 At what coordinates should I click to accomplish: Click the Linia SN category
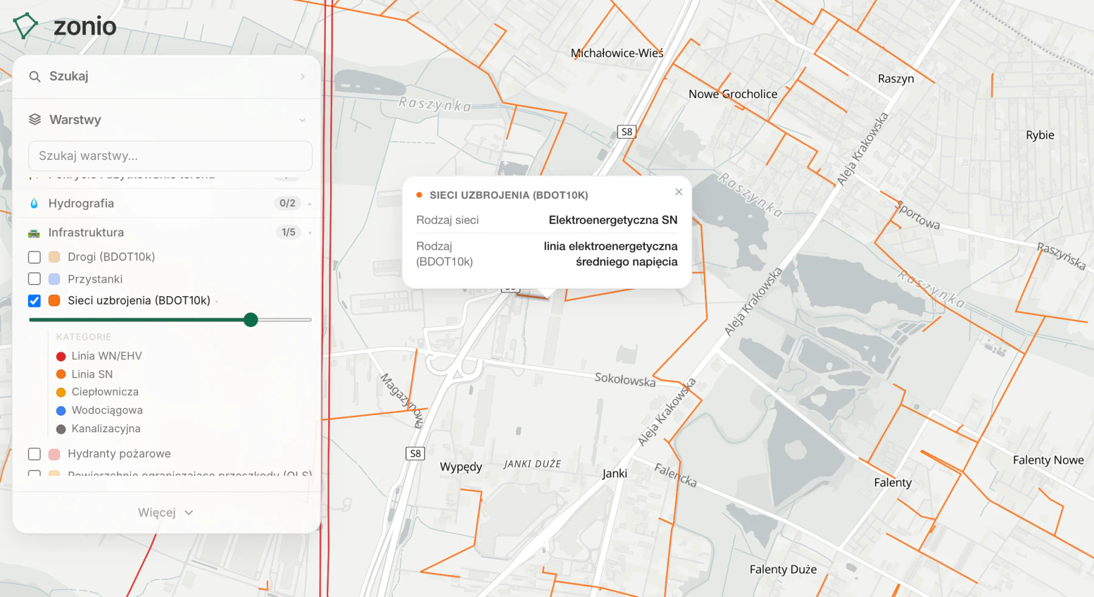point(84,374)
